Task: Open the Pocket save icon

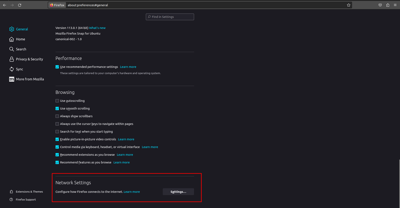Action: click(x=380, y=5)
